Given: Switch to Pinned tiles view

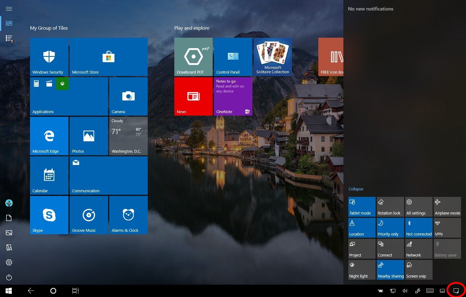Looking at the screenshot, I should pos(9,23).
